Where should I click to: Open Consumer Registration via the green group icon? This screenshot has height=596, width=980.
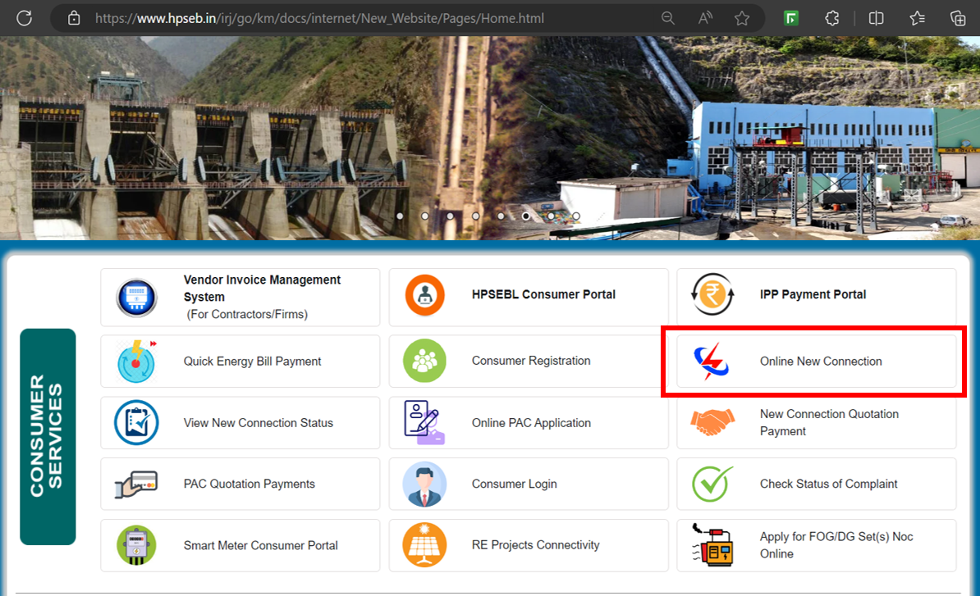[424, 361]
